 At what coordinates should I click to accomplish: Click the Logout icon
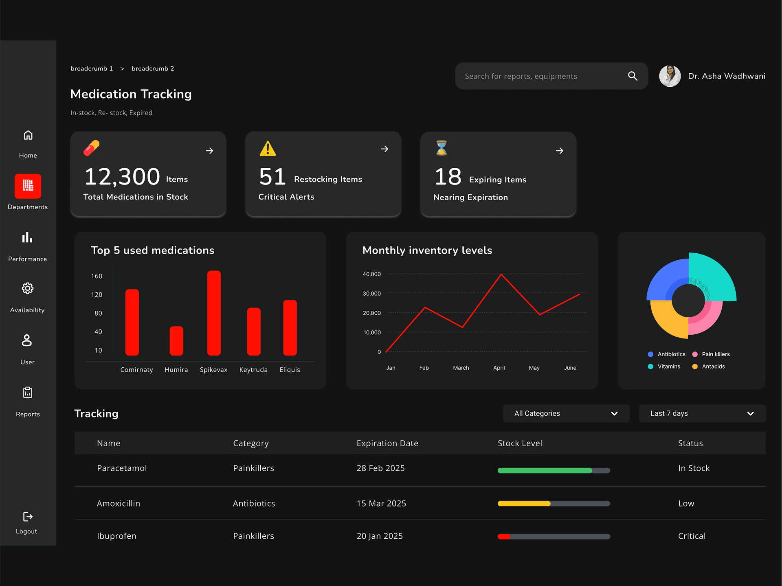pos(27,517)
